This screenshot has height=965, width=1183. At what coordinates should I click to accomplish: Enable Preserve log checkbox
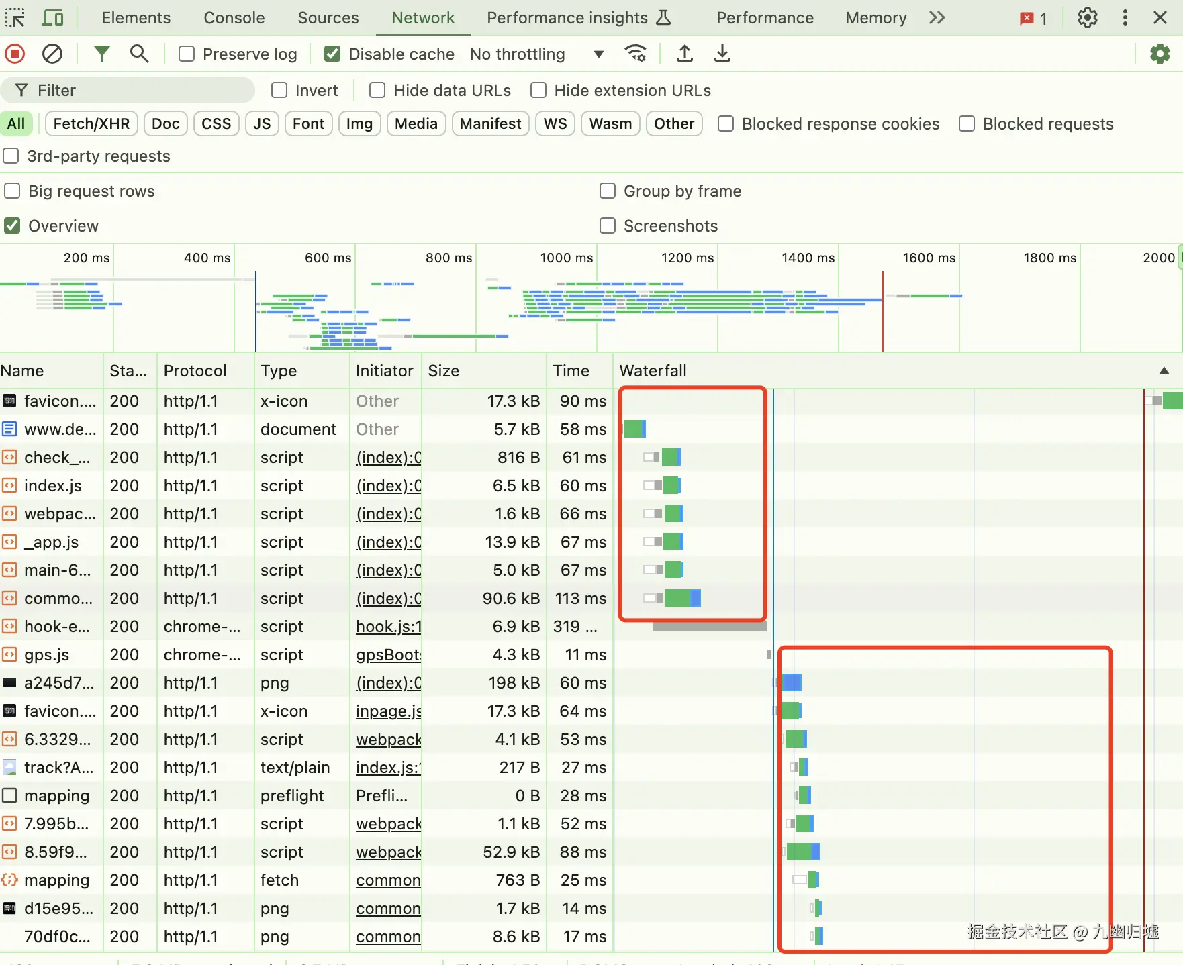tap(187, 54)
